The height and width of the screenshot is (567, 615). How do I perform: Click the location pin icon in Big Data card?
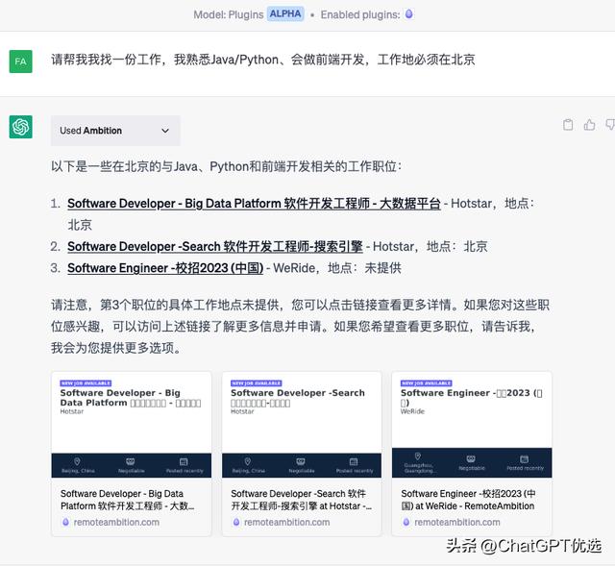pyautogui.click(x=76, y=460)
